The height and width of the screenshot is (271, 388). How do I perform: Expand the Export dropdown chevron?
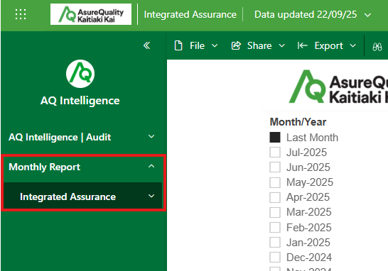tap(353, 45)
